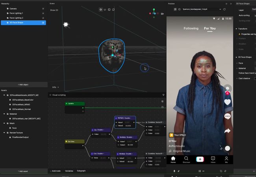Toggle visibility checkbox for 3D Face Shape
The height and width of the screenshot is (177, 256).
click(43, 23)
